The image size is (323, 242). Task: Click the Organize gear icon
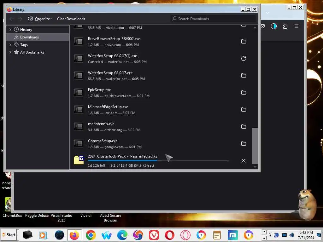coord(31,19)
